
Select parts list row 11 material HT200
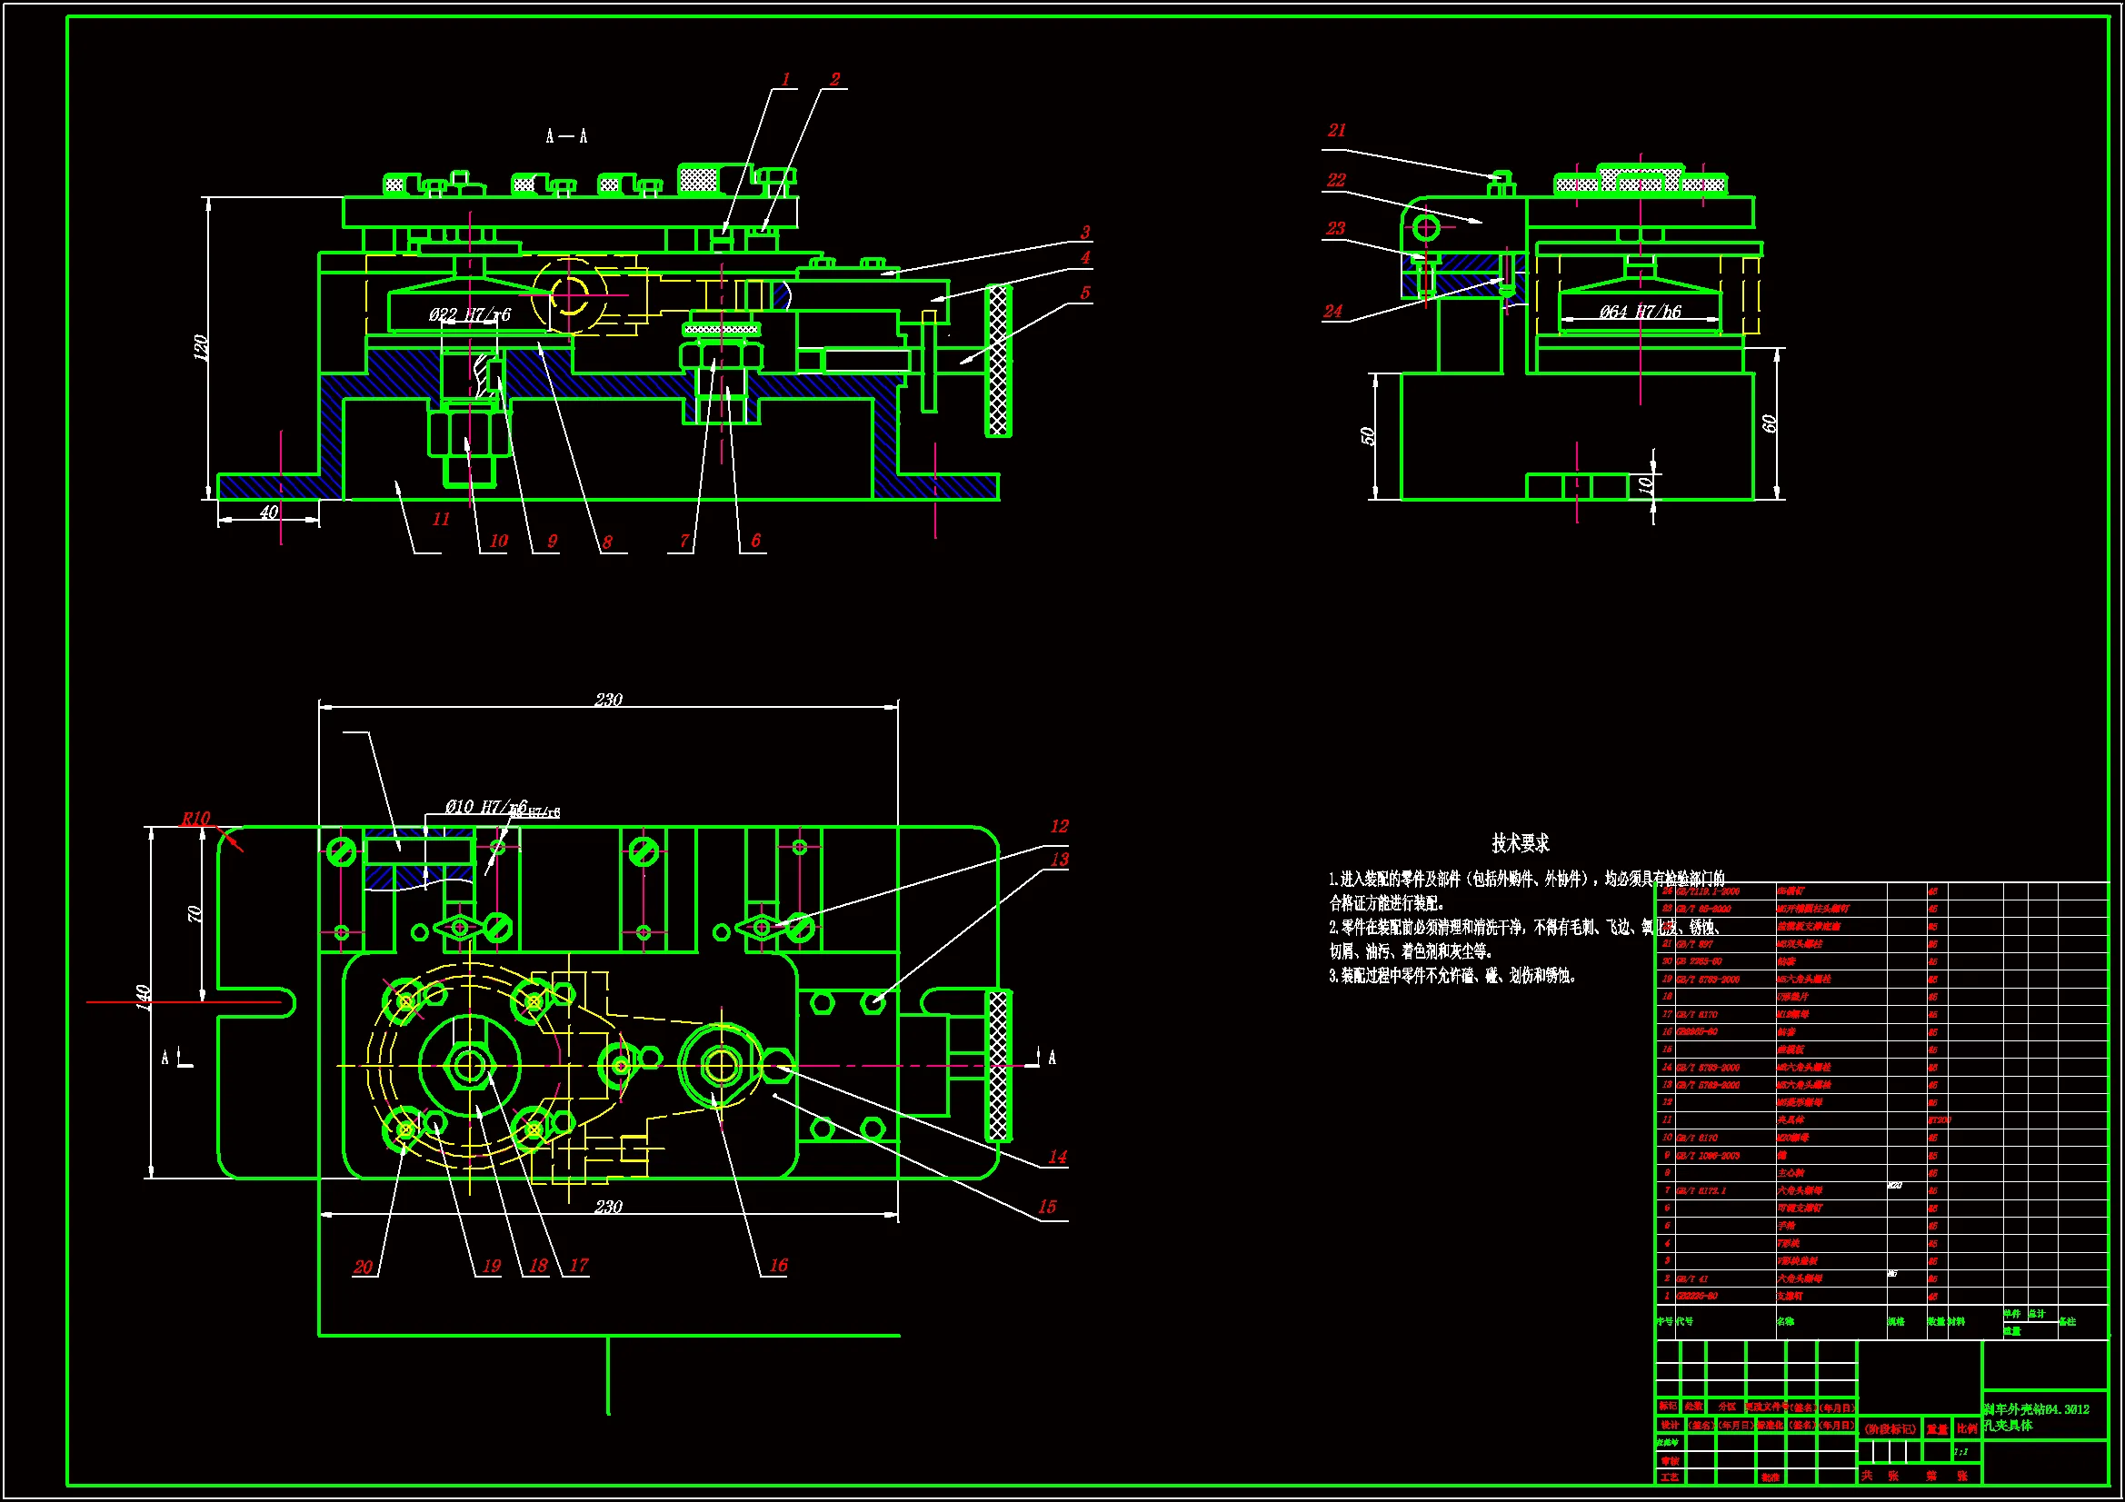1939,1119
